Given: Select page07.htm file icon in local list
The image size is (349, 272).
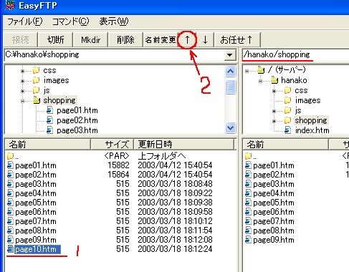Looking at the screenshot, I should 10,221.
